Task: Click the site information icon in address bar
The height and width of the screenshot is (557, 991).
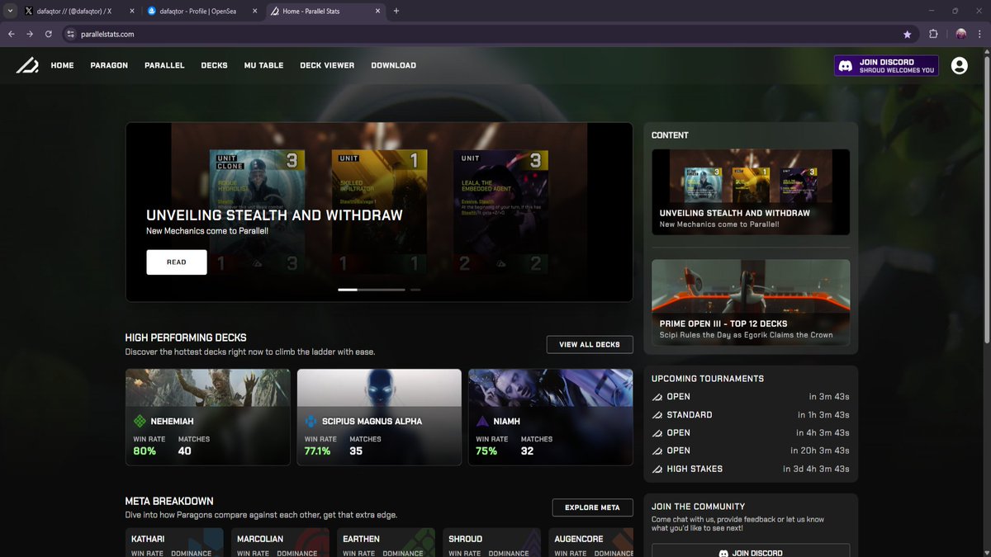Action: point(70,34)
